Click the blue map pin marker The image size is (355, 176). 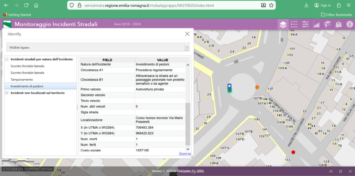coord(229,86)
